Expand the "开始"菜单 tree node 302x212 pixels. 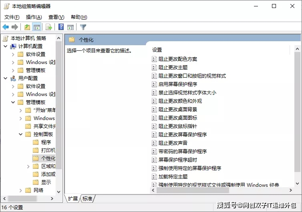pyautogui.click(x=20, y=110)
